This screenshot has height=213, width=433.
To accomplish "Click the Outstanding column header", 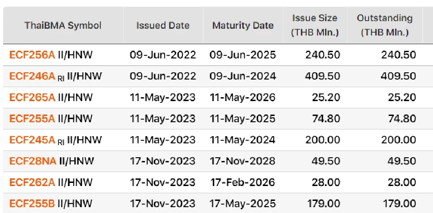I will click(x=385, y=25).
